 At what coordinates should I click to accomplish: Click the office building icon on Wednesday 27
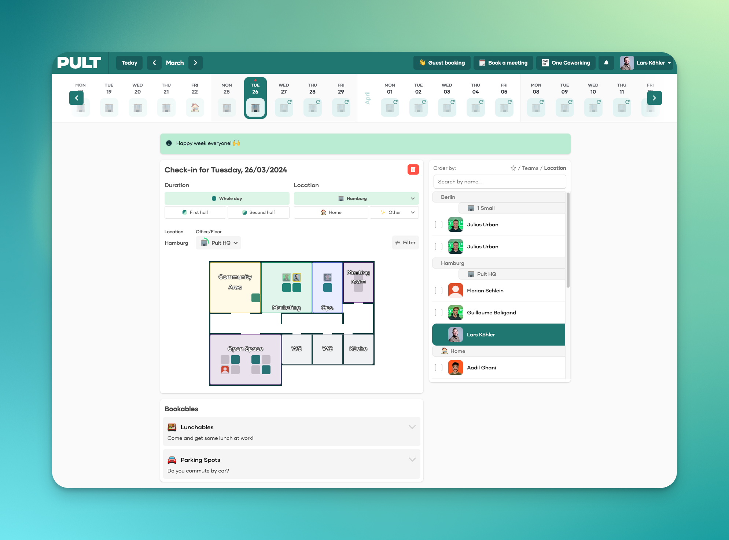point(284,108)
